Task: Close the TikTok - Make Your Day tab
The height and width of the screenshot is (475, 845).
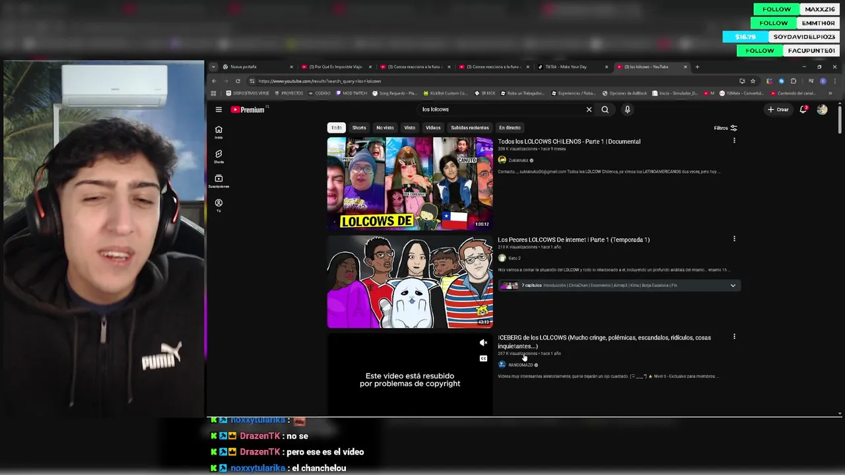Action: (x=607, y=67)
